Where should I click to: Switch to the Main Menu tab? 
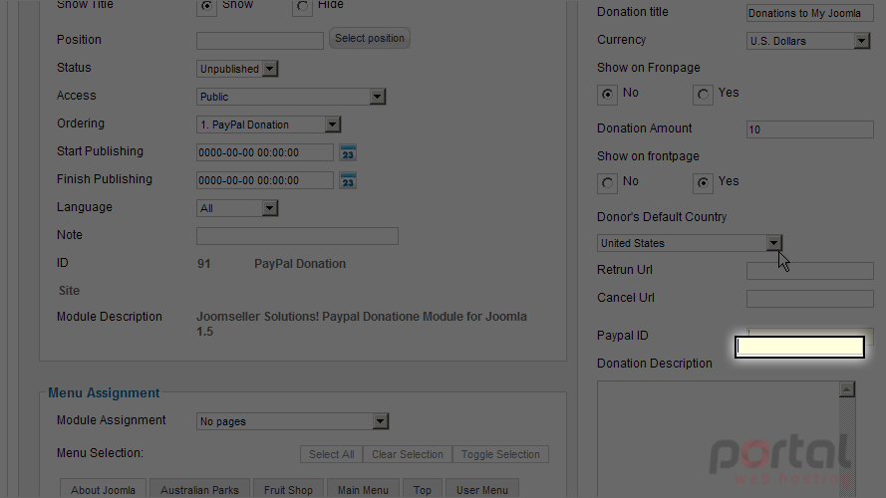tap(363, 489)
